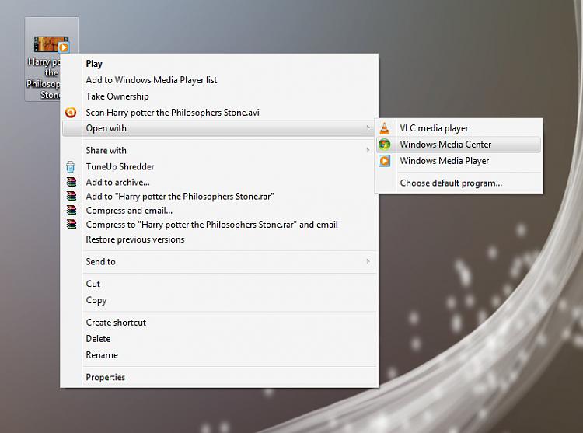This screenshot has height=433, width=583.
Task: Click the TuneUp Shredder bin icon
Action: tap(70, 167)
